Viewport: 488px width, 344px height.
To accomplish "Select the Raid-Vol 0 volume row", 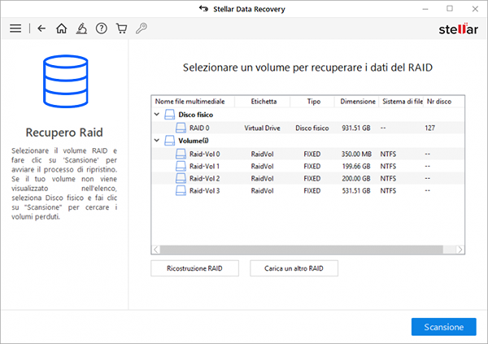I will coord(307,154).
